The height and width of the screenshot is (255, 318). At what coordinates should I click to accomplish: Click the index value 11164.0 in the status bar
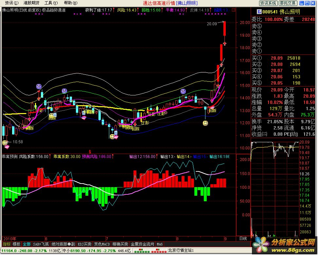point(9,251)
